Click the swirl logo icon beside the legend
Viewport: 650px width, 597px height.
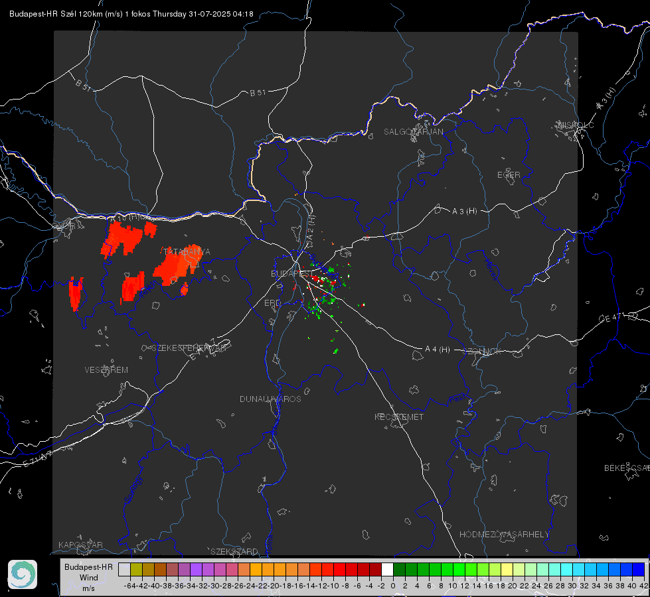click(23, 574)
